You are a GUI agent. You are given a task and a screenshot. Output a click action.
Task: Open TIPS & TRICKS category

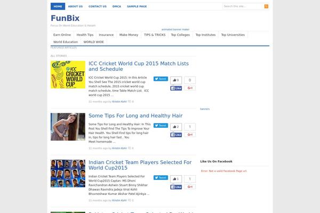tap(155, 35)
